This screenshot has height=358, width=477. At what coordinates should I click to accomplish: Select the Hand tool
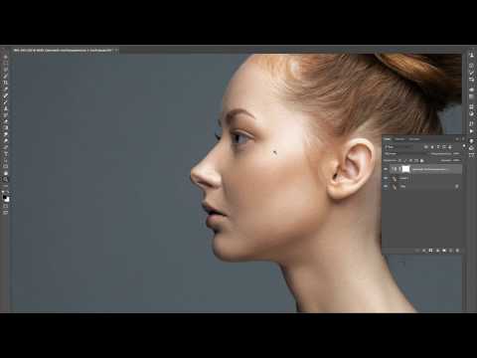tap(6, 173)
